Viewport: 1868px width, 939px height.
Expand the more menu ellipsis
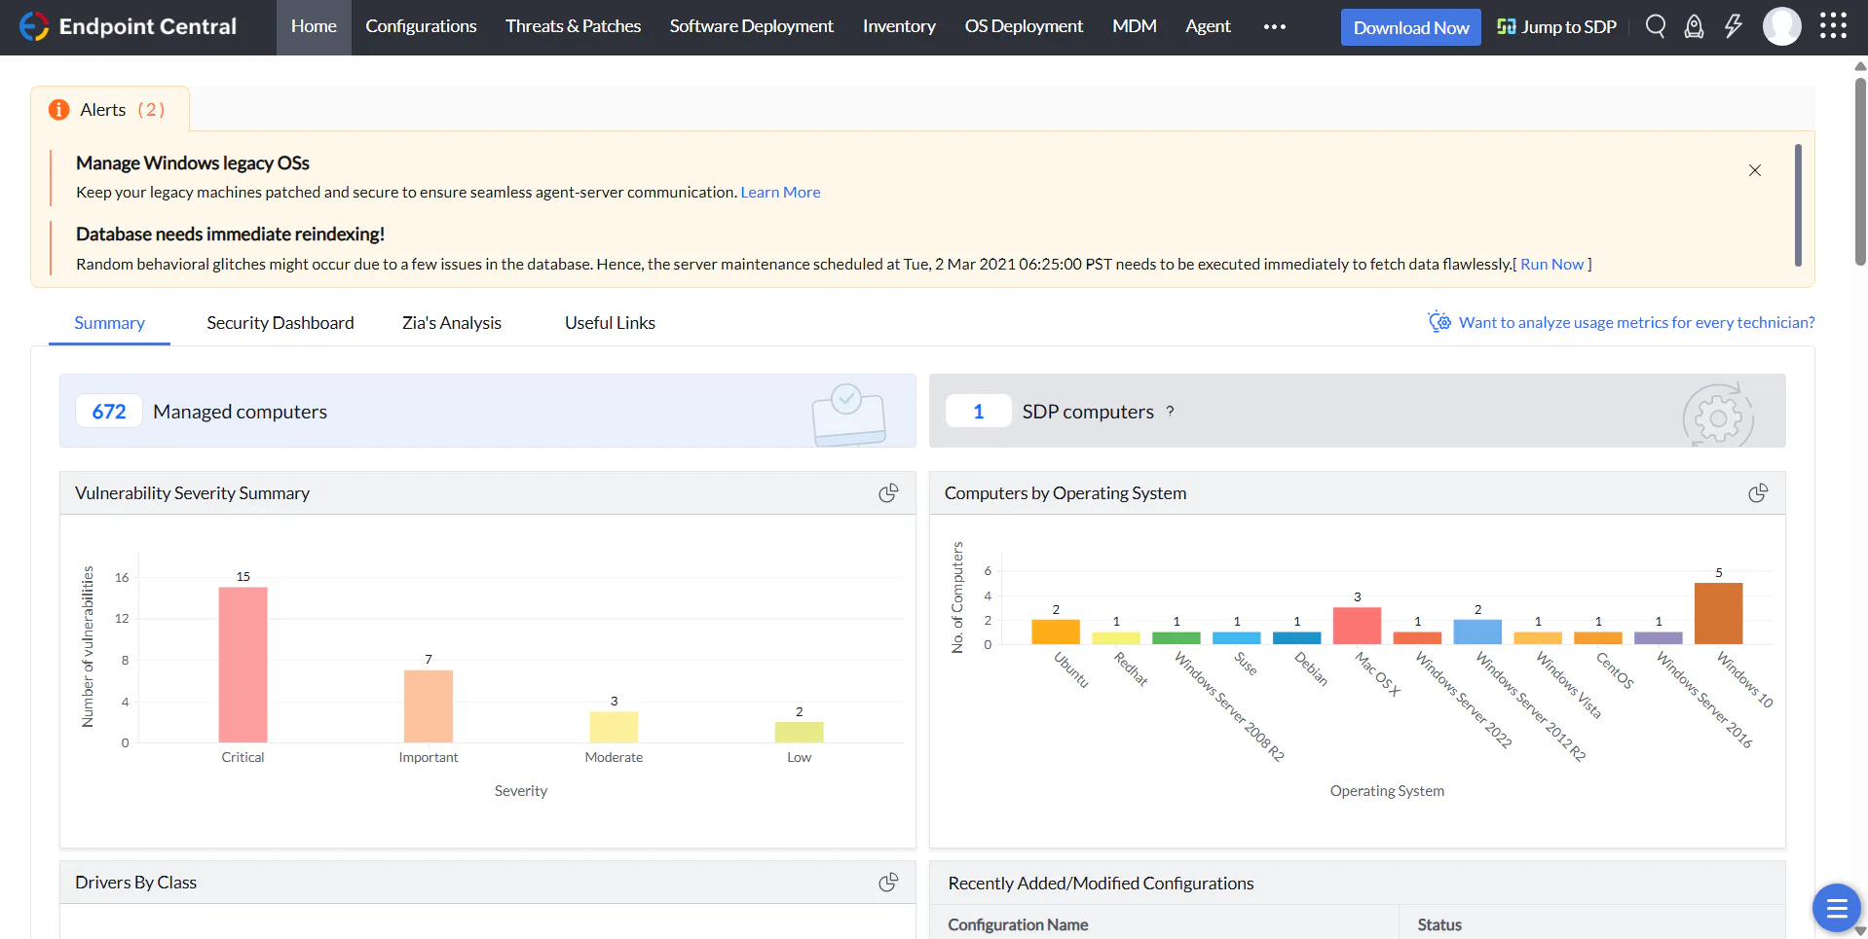click(x=1275, y=27)
